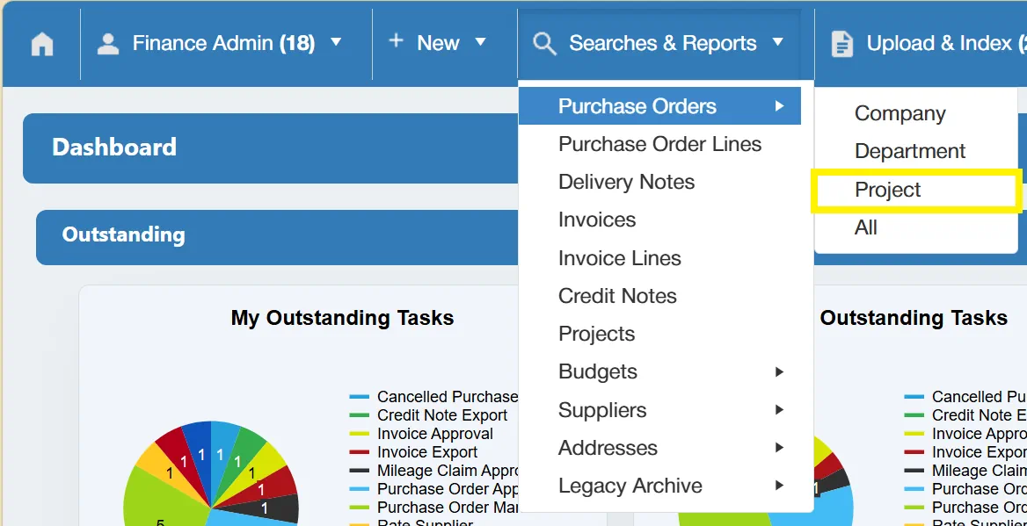The width and height of the screenshot is (1027, 526).
Task: Expand the Budgets submenu arrow
Action: tap(779, 371)
